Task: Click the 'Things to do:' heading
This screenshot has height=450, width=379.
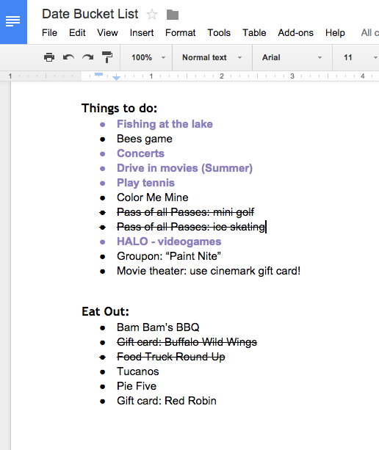Action: tap(120, 109)
